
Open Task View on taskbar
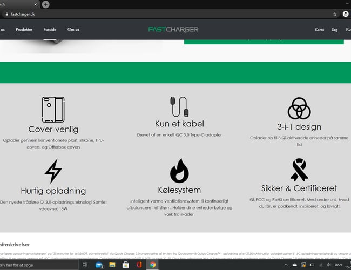(x=85, y=265)
